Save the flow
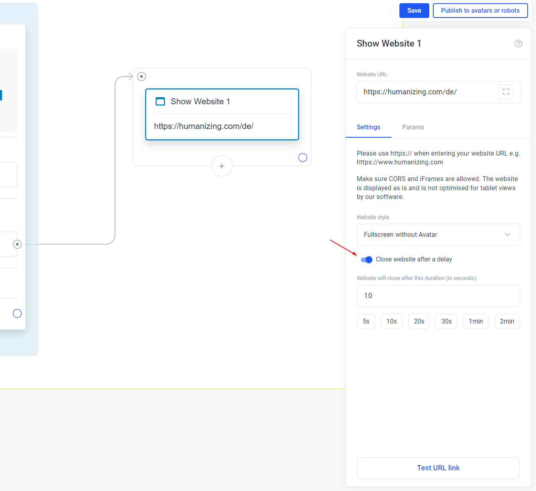The width and height of the screenshot is (536, 491). click(414, 11)
